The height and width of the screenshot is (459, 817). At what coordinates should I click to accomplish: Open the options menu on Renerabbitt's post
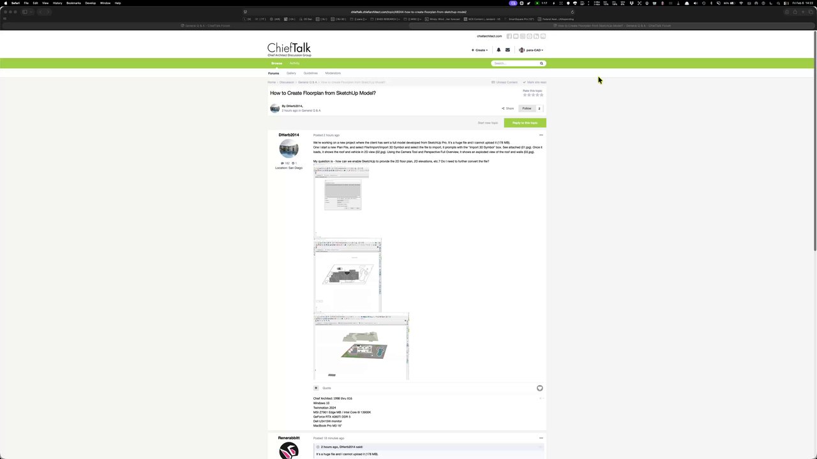pyautogui.click(x=541, y=438)
